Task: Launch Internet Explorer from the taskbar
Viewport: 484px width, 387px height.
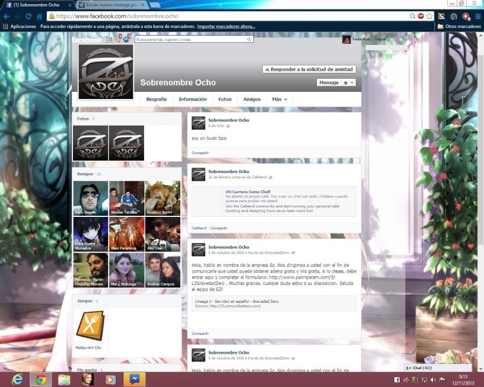Action: pyautogui.click(x=17, y=379)
